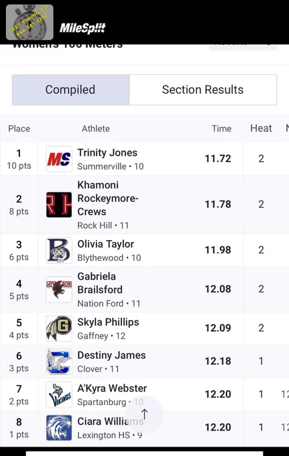Viewport: 289px width, 456px height.
Task: Open Skyla Phillips athlete link
Action: [x=108, y=322]
